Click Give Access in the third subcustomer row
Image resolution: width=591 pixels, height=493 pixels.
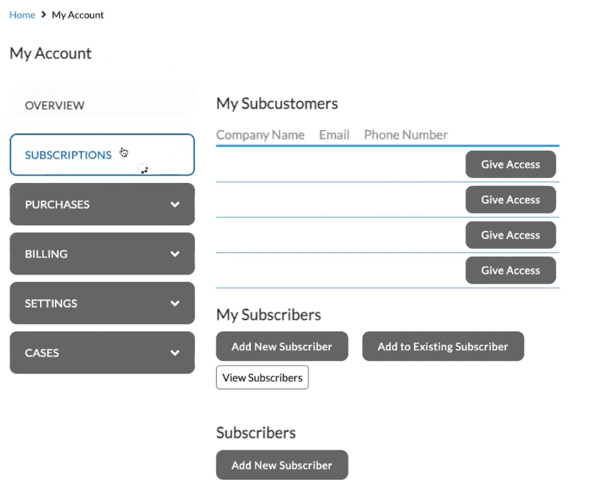tap(511, 235)
